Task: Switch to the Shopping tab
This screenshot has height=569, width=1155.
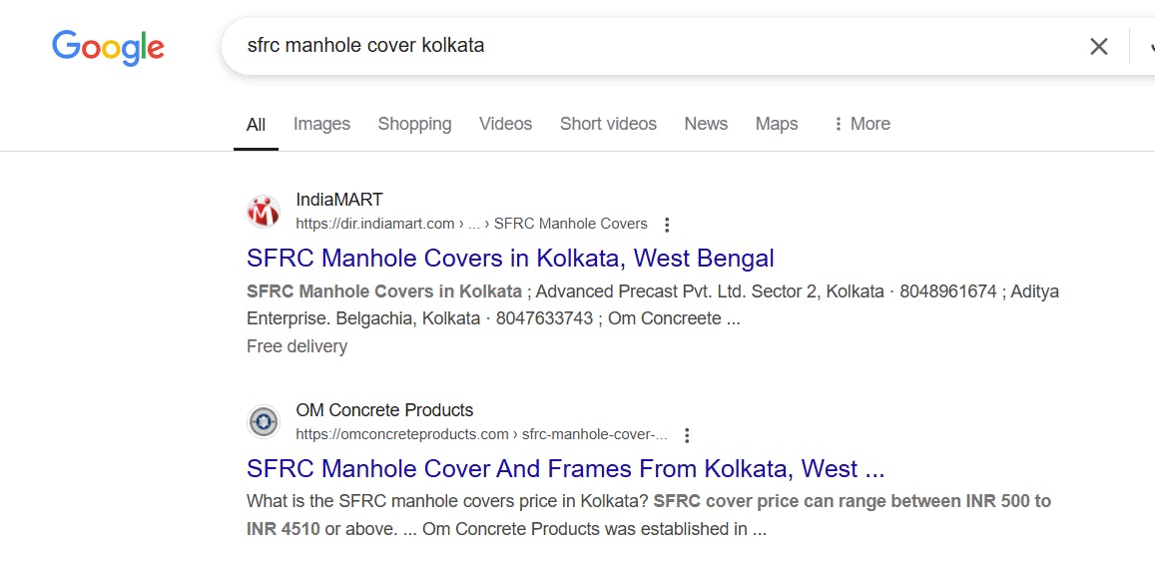Action: tap(414, 124)
